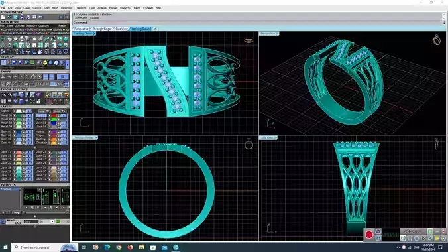Open the Gems category in Matrix main menu
The image size is (448, 252).
pos(28,33)
